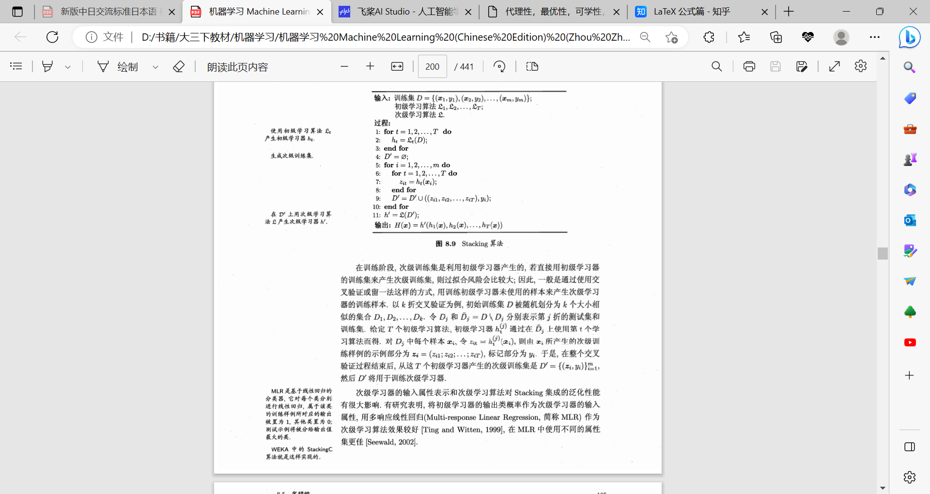Open sidebar customization settings gear
The height and width of the screenshot is (494, 930).
pyautogui.click(x=910, y=477)
